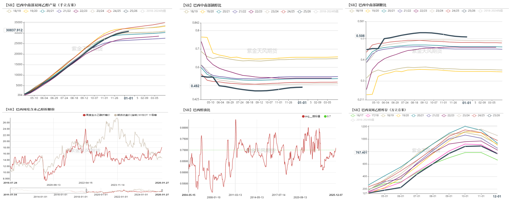The image size is (511, 199).
Task: Click the 30837.912 axis value label
Action: pos(14,30)
